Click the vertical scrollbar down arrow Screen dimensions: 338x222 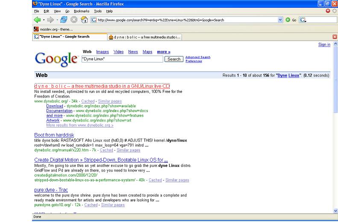[335, 211]
